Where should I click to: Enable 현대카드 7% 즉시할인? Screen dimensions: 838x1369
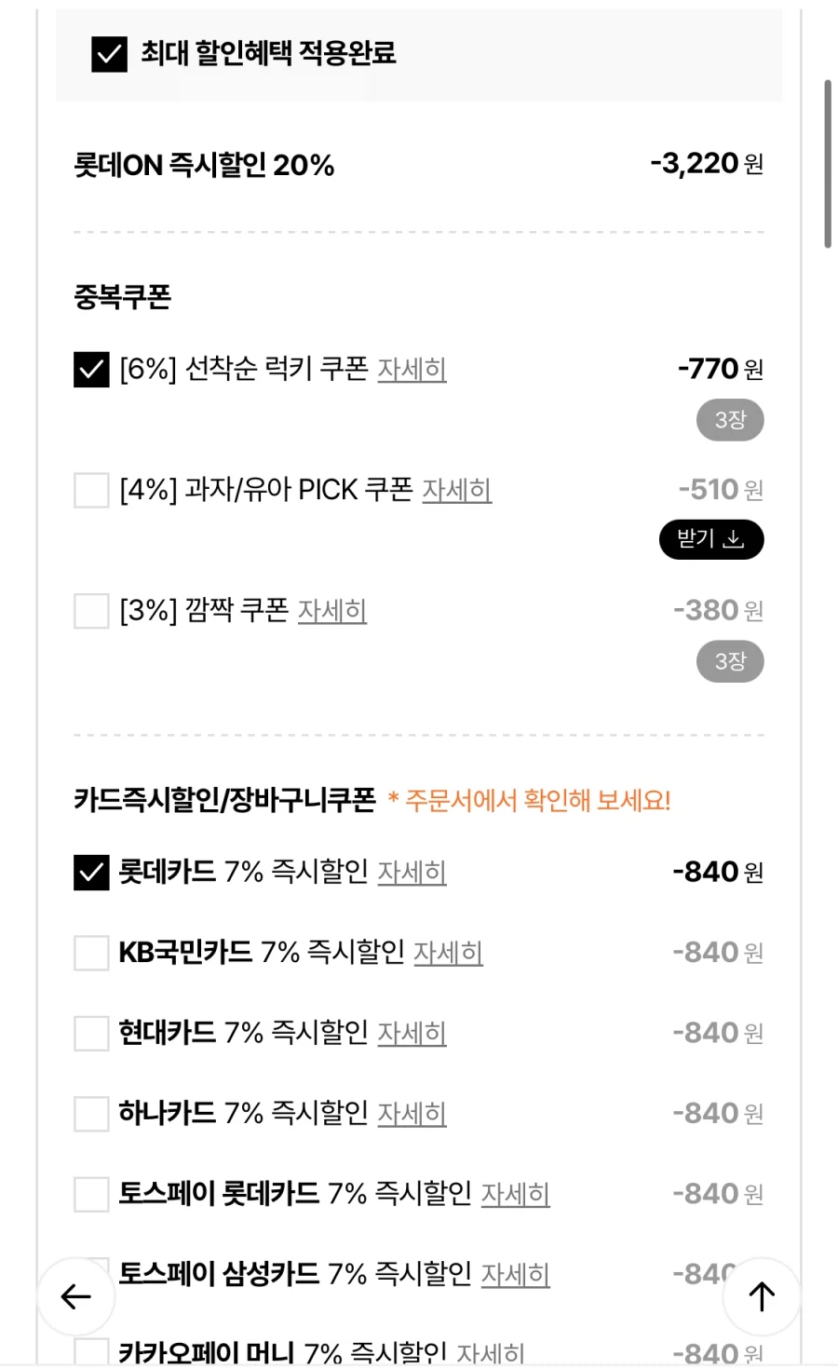point(90,1032)
